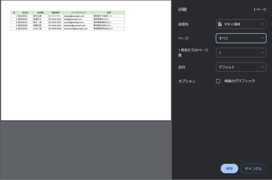Click the yamamoto@example.com cell
This screenshot has width=272, height=180.
tap(78, 29)
